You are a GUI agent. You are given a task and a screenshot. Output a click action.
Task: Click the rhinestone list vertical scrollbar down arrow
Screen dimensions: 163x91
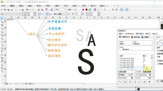click(152, 68)
